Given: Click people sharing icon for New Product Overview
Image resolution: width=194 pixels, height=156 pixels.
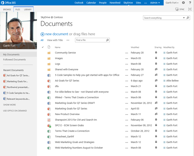Looking at the screenshot, I should [x=156, y=114].
